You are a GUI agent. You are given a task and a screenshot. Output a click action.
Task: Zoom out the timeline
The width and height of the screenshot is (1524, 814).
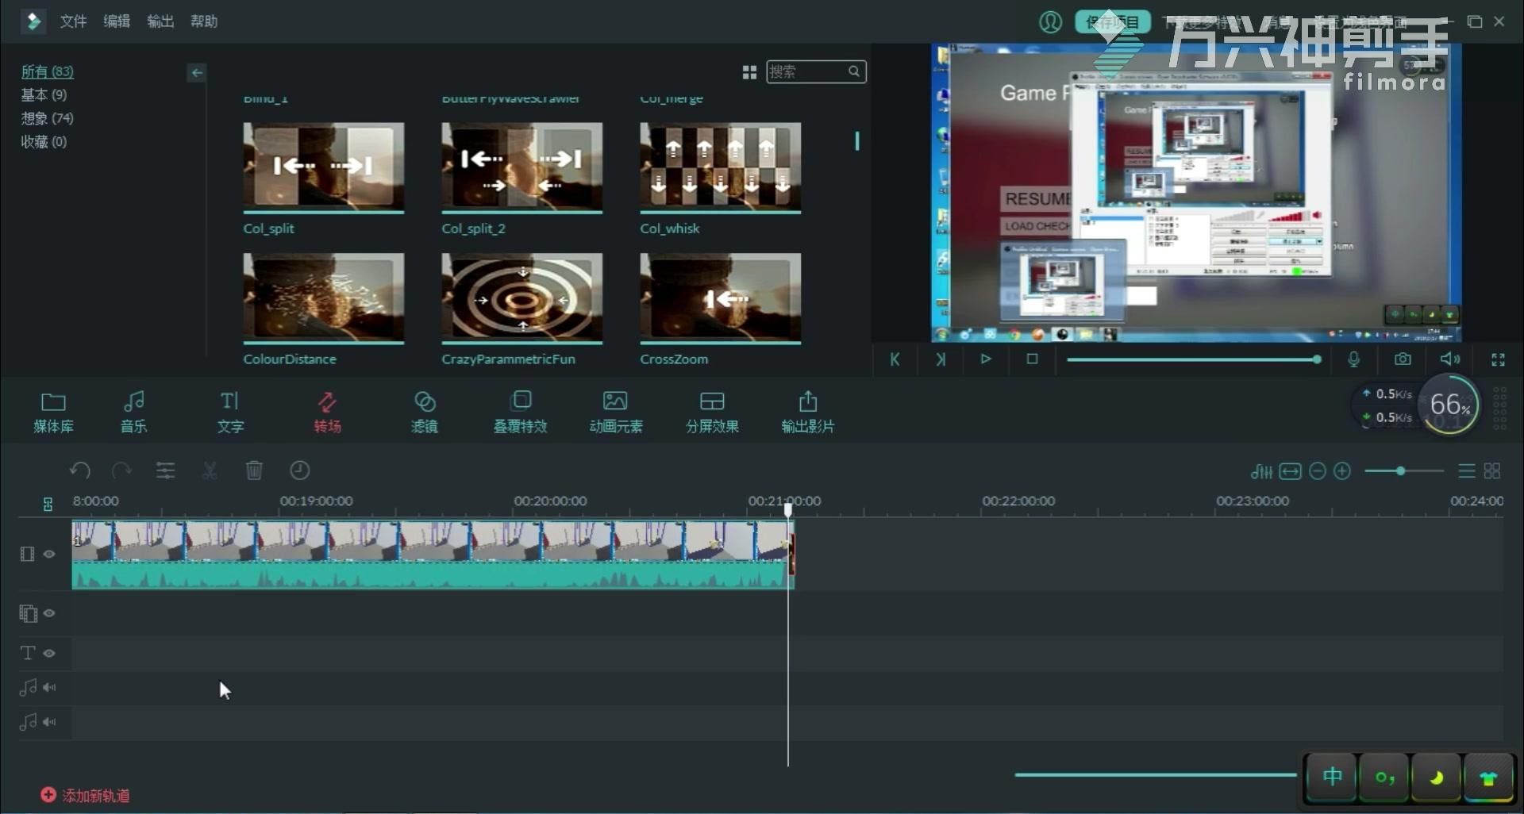pyautogui.click(x=1318, y=471)
